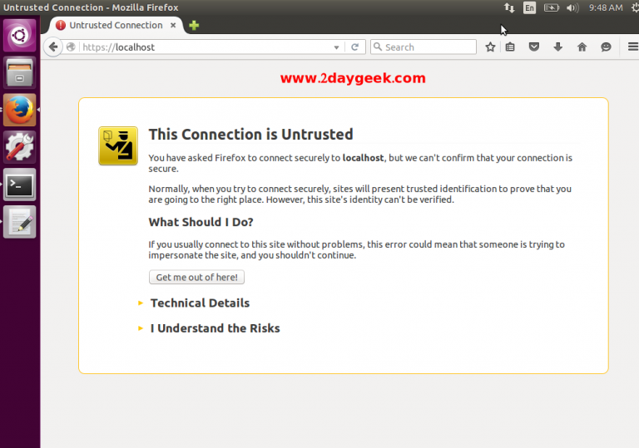This screenshot has width=639, height=448.
Task: Click the chat bubble toolbar icon
Action: pyautogui.click(x=605, y=47)
